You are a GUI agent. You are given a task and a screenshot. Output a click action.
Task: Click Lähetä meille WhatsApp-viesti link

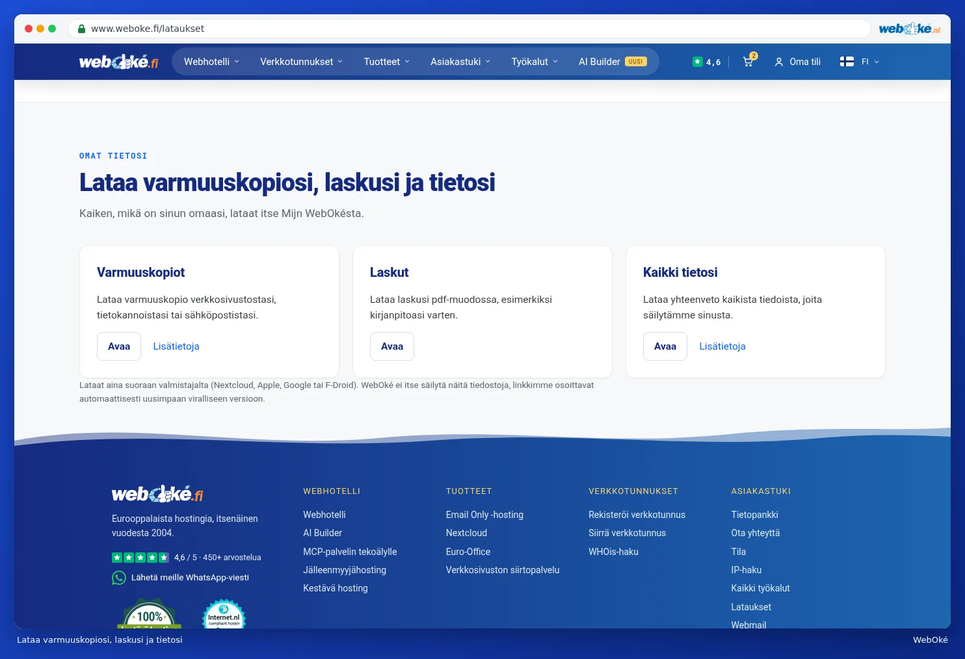[190, 578]
